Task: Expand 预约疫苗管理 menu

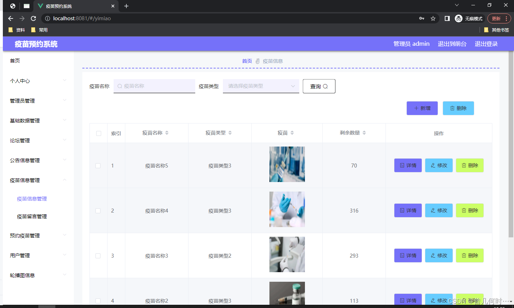Action: point(38,236)
